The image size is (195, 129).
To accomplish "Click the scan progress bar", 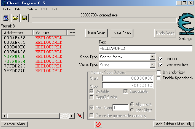I will click(x=104, y=20).
